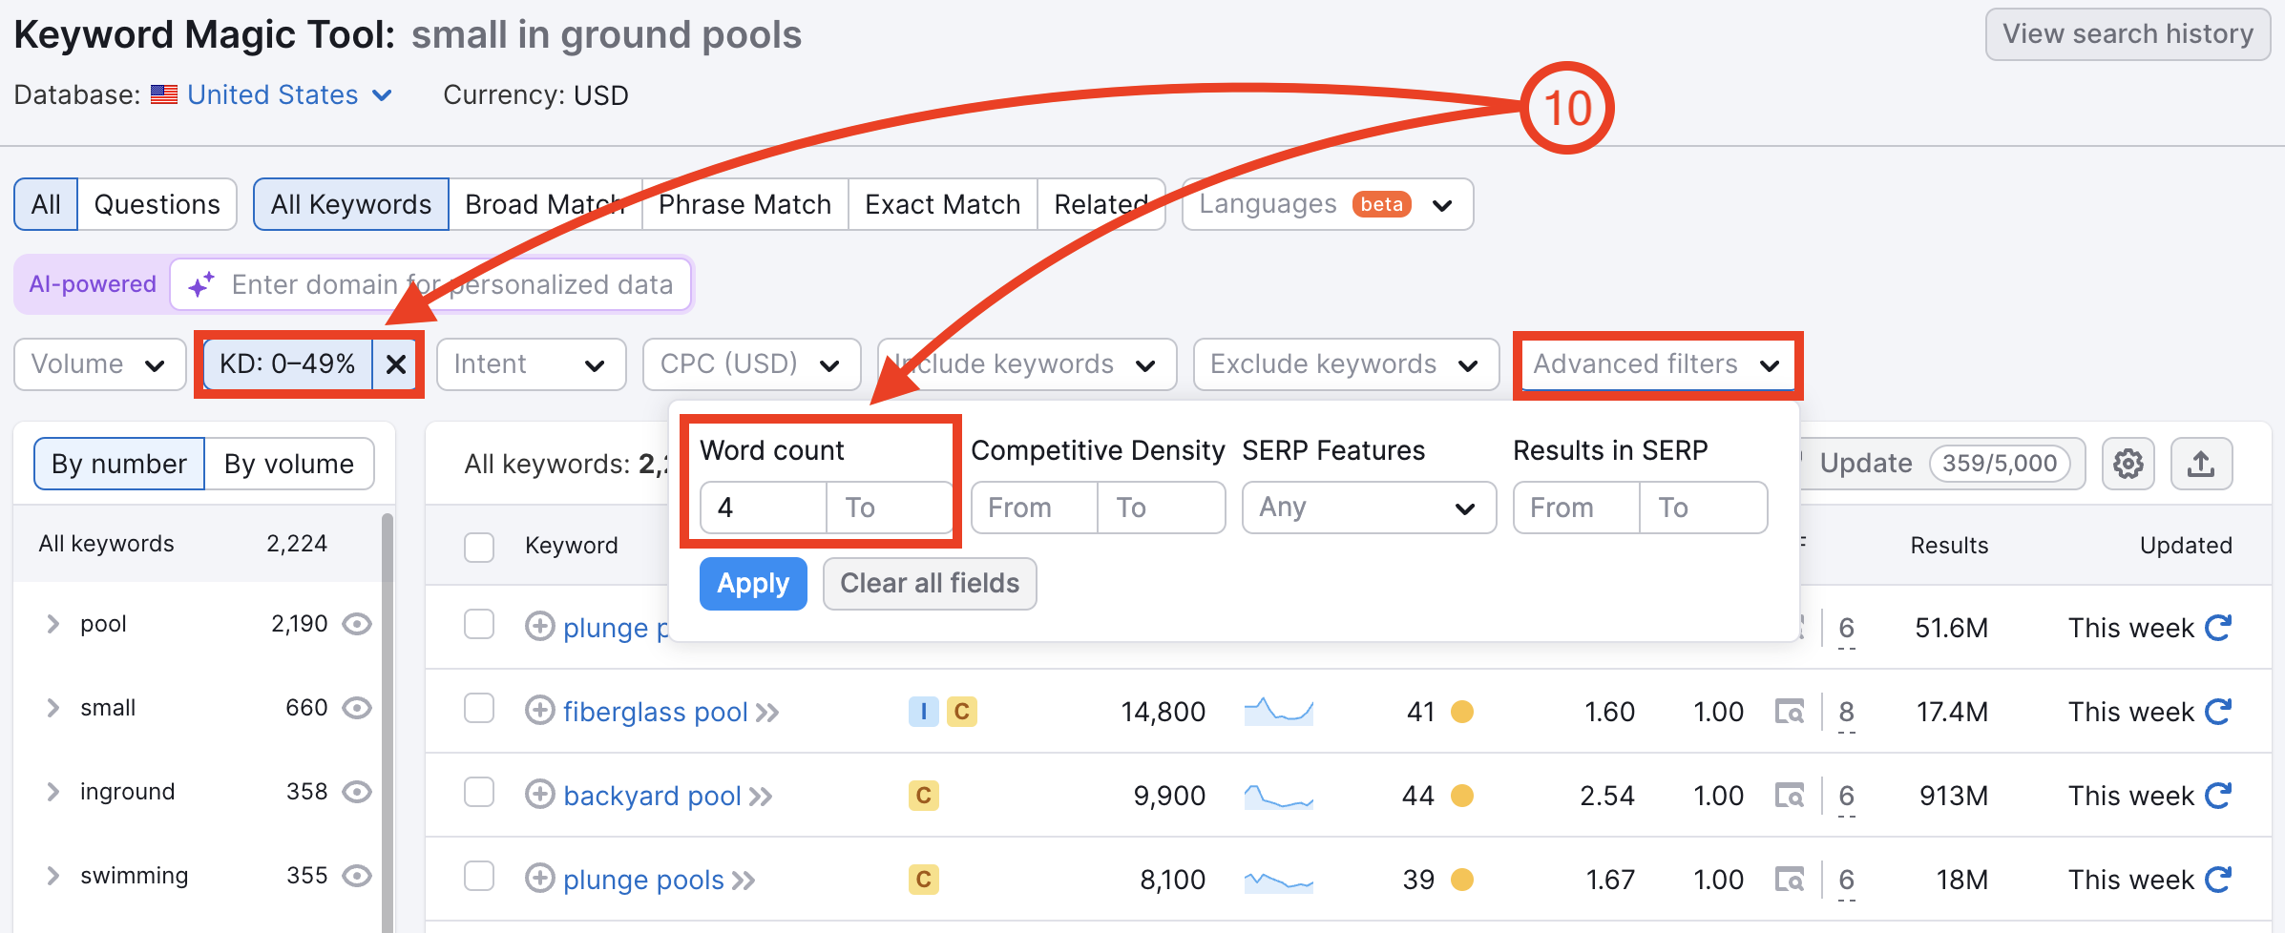Click fiberglass pool trend sparkline

point(1279,712)
